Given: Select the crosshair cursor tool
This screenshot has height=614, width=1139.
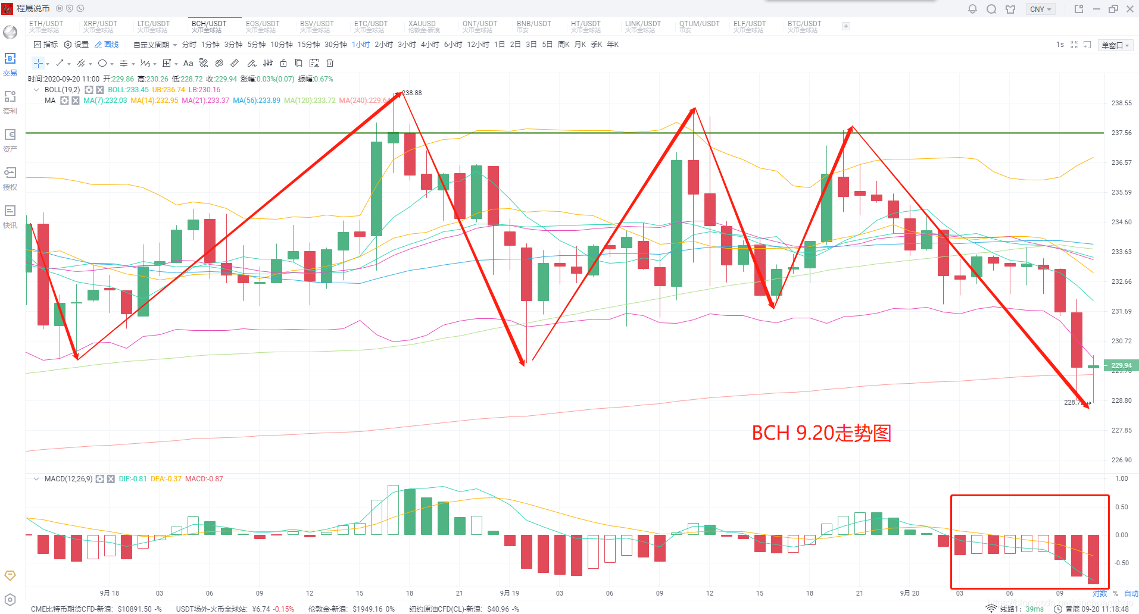Looking at the screenshot, I should tap(38, 63).
